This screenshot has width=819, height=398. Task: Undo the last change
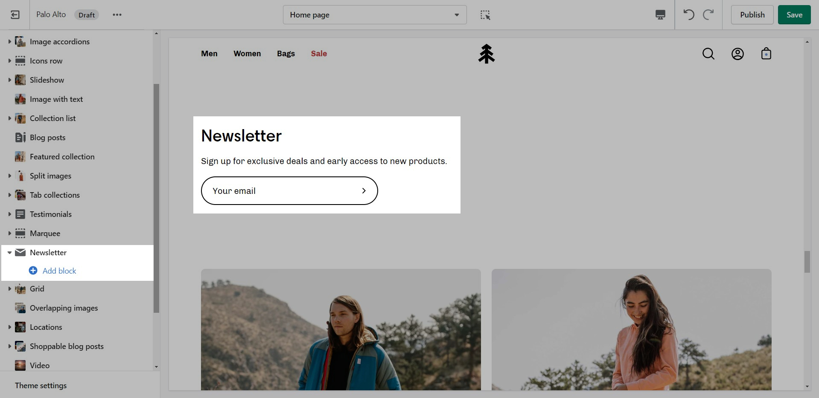(688, 15)
